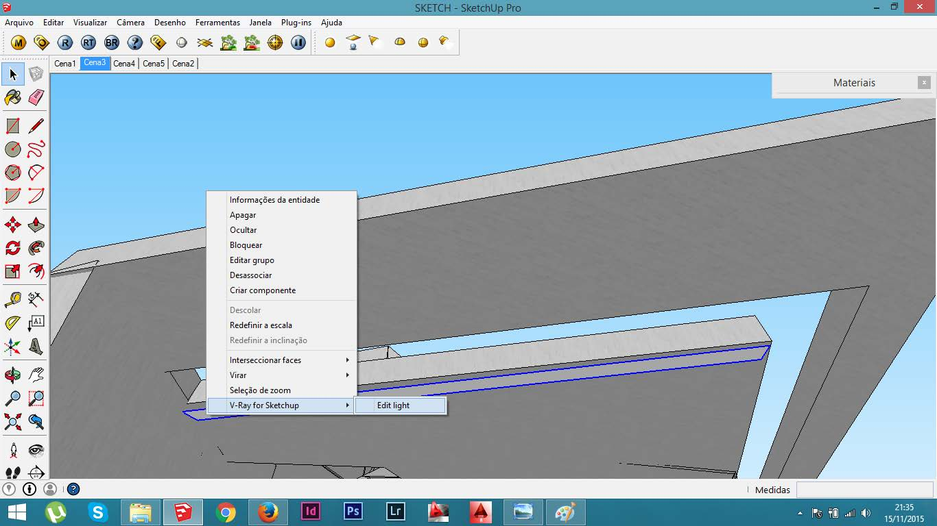
Task: Select the Line pencil tool
Action: pos(36,126)
